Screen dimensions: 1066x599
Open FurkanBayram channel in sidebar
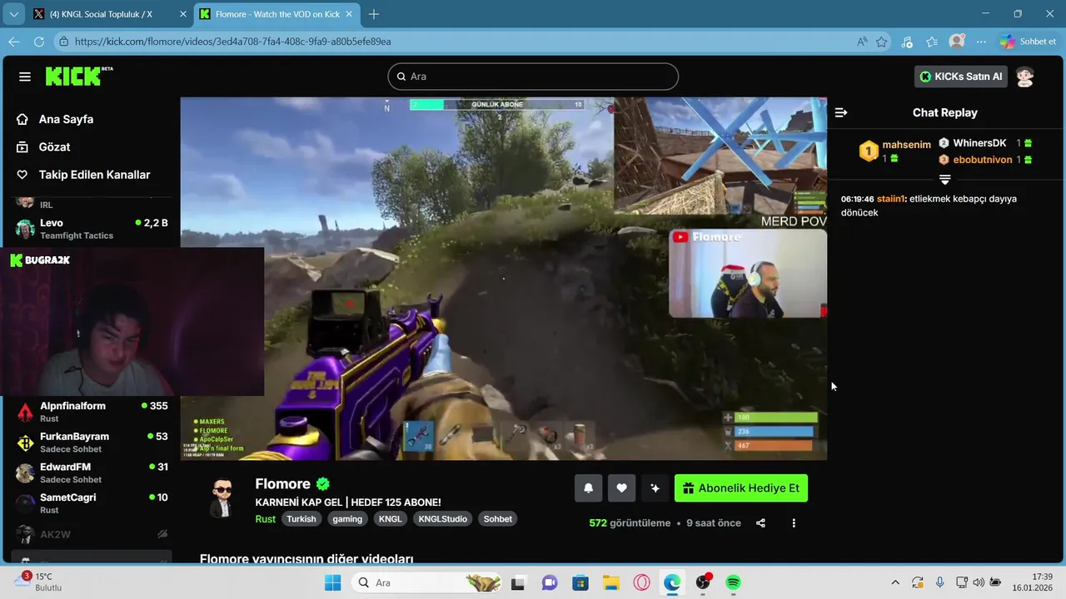pos(92,442)
